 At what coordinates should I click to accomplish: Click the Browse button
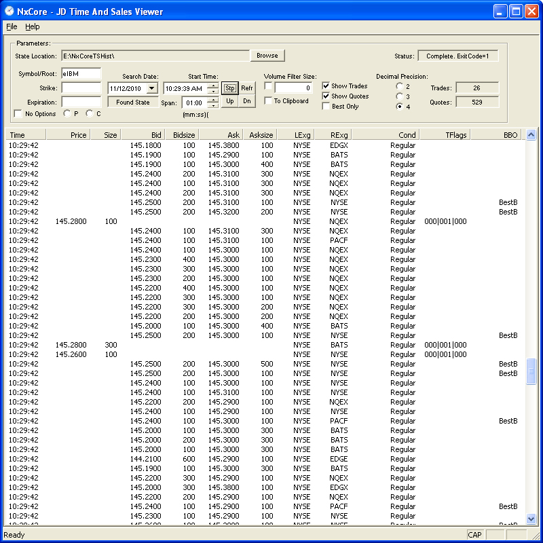(267, 56)
